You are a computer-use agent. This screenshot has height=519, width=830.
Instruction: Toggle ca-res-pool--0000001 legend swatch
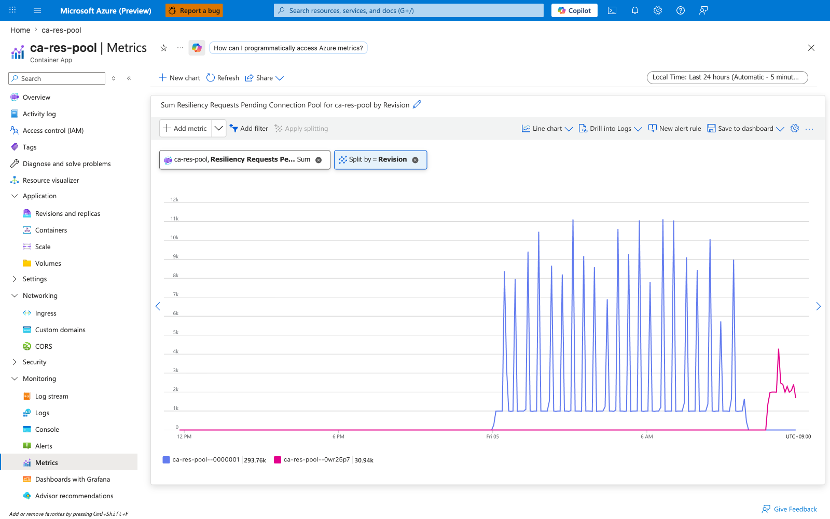[167, 460]
